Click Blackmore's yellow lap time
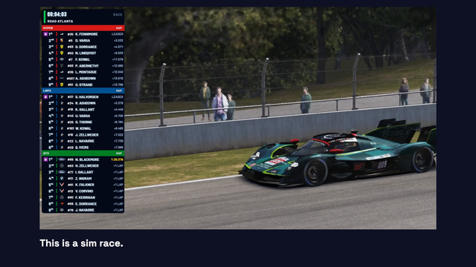476x267 pixels. (x=118, y=159)
